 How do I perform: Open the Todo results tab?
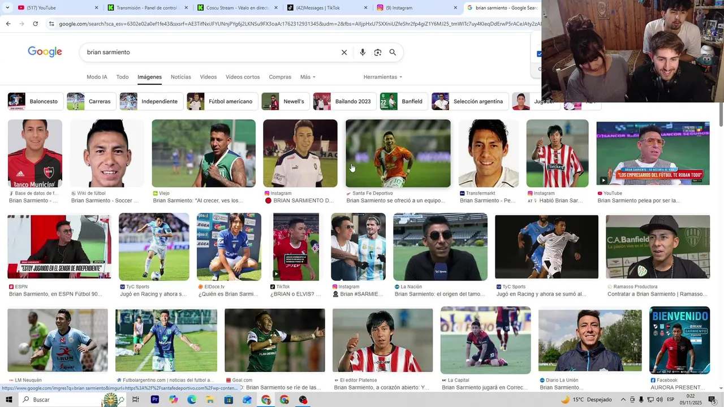point(122,77)
